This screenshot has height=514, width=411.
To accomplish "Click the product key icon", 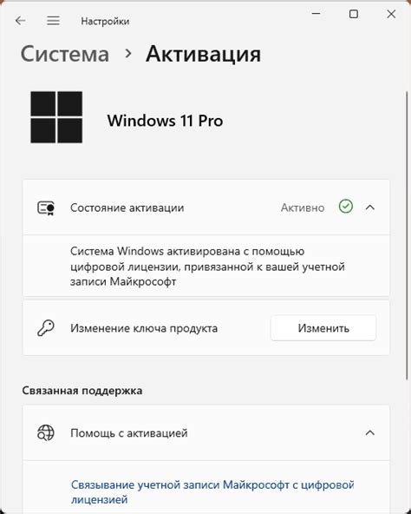I will [x=45, y=328].
